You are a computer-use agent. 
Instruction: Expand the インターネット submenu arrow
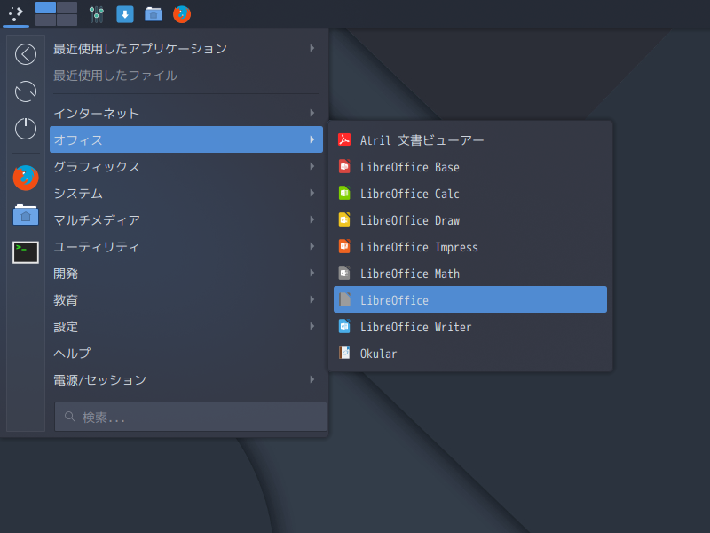[312, 113]
